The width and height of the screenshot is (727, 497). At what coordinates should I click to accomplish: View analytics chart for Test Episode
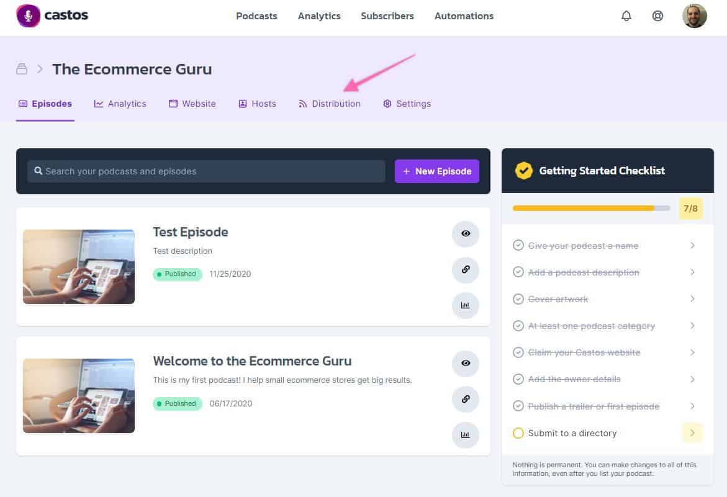point(465,305)
